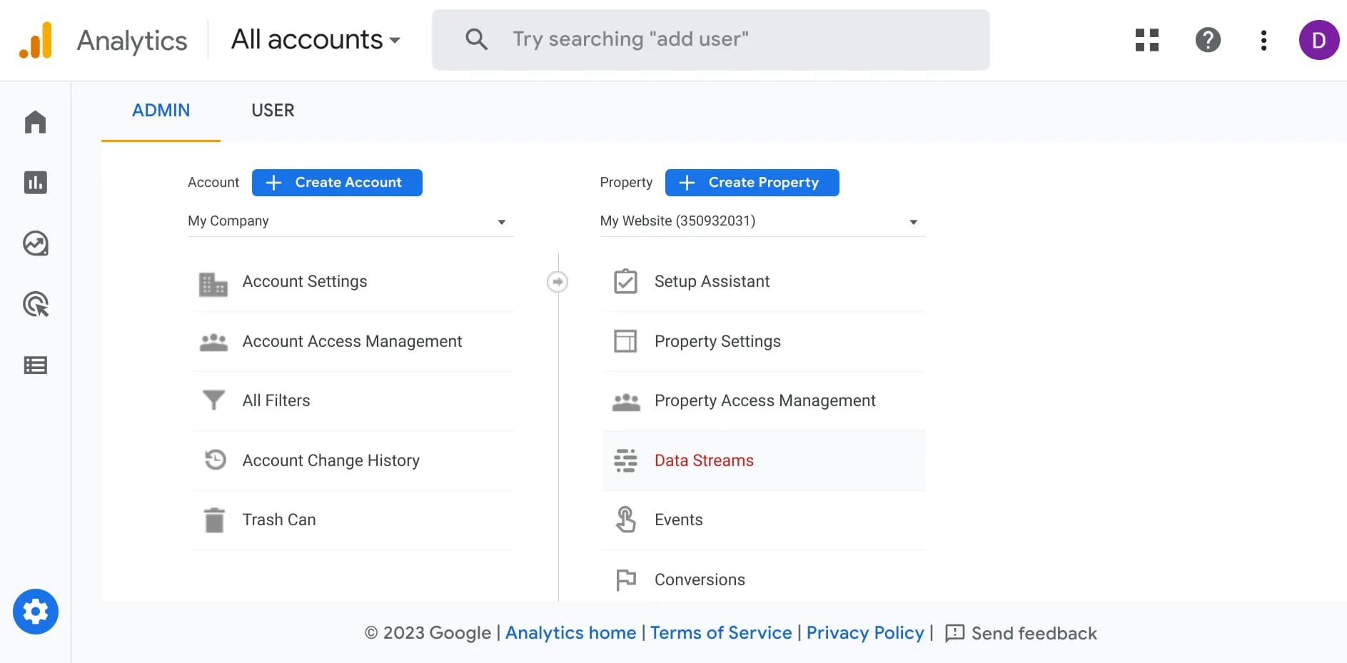The height and width of the screenshot is (663, 1347).
Task: Click the Help question mark icon
Action: point(1208,40)
